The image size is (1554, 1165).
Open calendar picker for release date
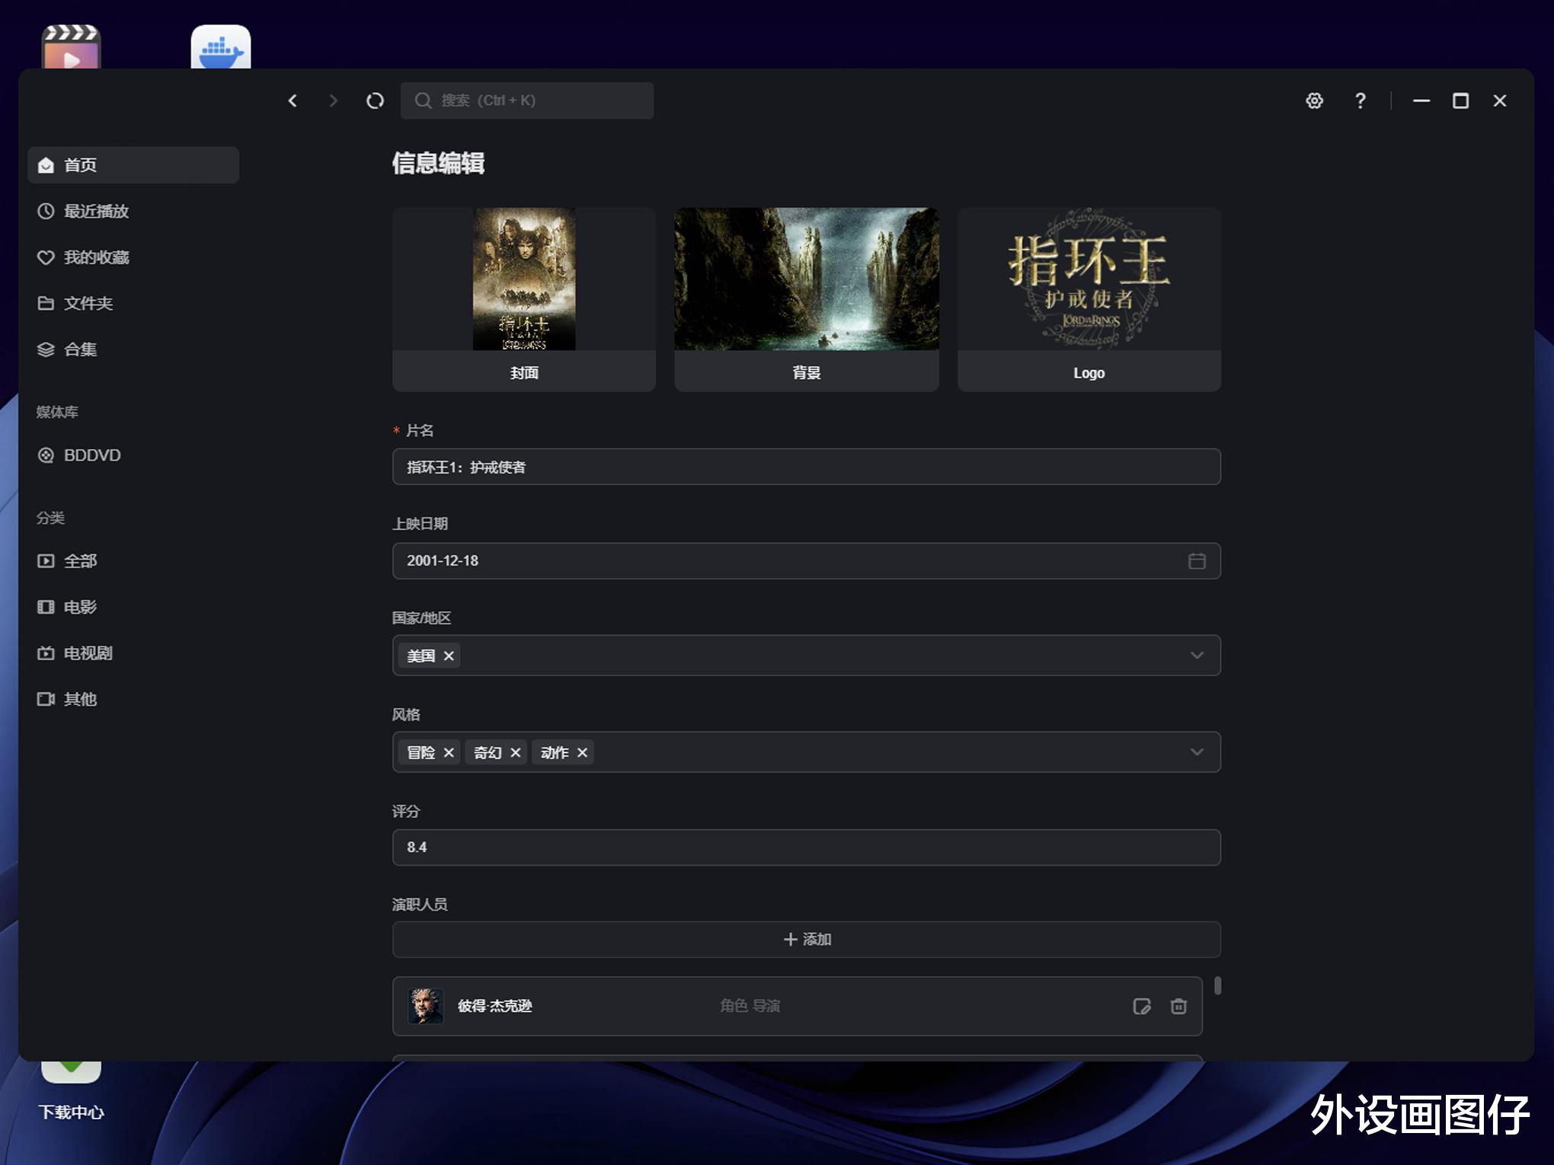pos(1197,561)
